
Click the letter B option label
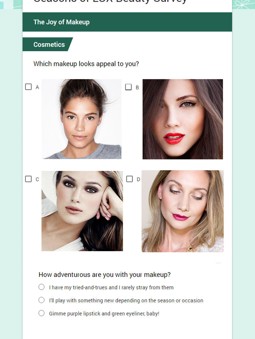point(137,88)
